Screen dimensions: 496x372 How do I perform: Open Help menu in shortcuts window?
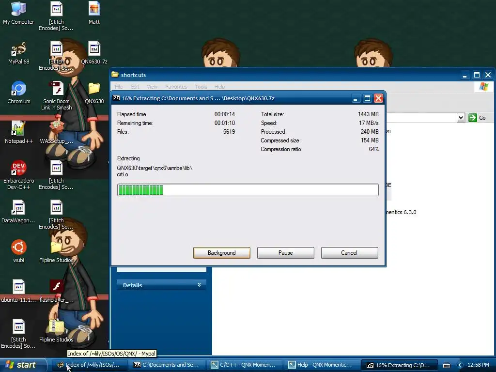click(x=219, y=87)
